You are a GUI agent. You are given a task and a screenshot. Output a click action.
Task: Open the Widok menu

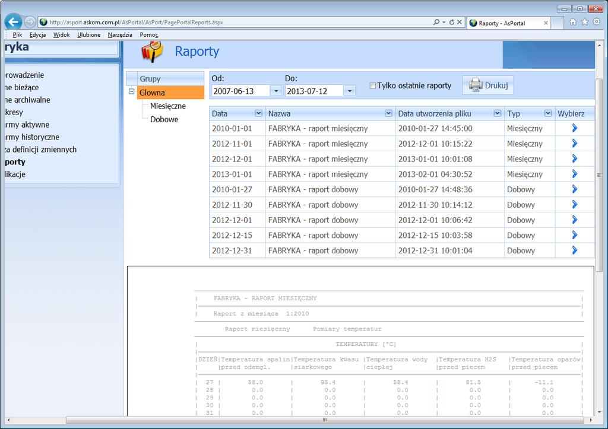point(61,35)
